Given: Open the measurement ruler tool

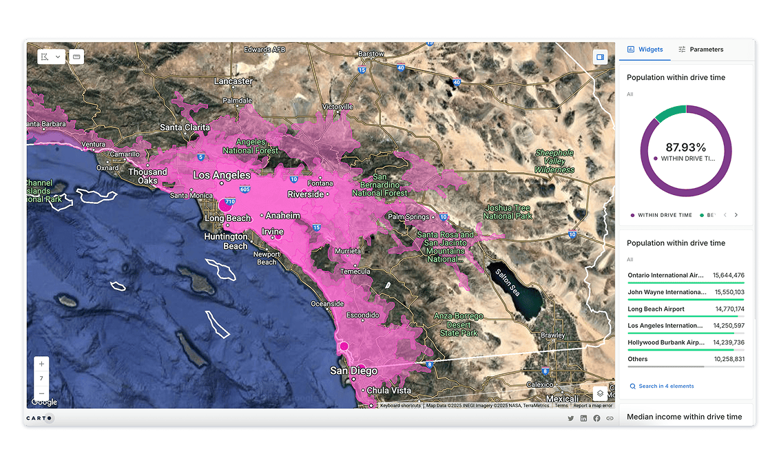Looking at the screenshot, I should click(x=76, y=56).
